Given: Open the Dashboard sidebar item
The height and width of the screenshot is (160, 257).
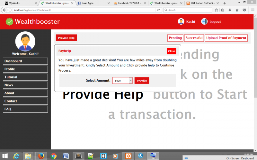Looking at the screenshot, I should coord(25,61).
